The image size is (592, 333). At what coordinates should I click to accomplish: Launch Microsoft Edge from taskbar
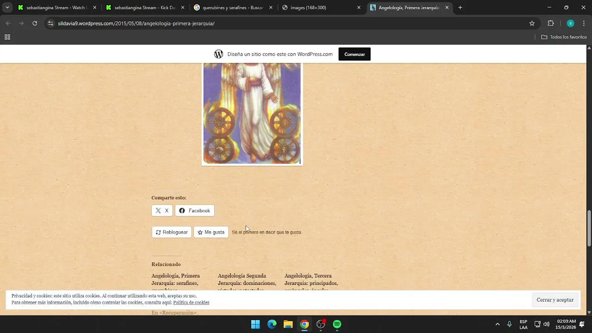pyautogui.click(x=272, y=324)
